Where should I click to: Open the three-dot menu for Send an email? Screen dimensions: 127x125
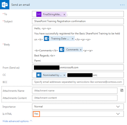pos(122,5)
